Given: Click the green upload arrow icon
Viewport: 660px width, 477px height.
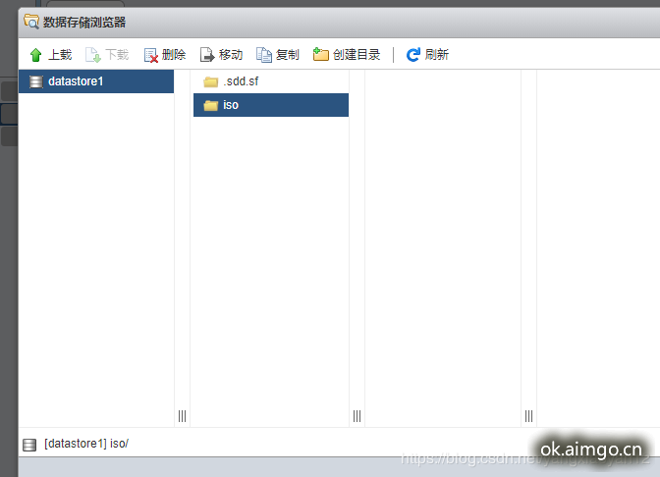Looking at the screenshot, I should click(x=35, y=55).
